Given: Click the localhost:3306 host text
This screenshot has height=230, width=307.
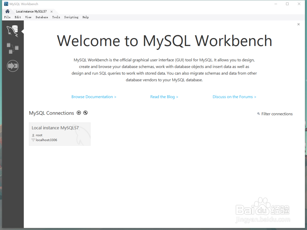Looking at the screenshot, I should pyautogui.click(x=46, y=140).
